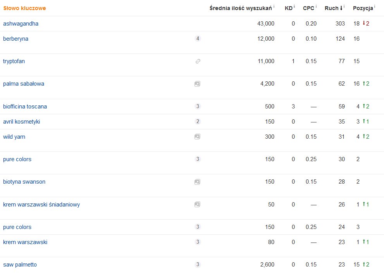The height and width of the screenshot is (277, 384).
Task: Click green up arrow in saw palmetto row
Action: [x=363, y=265]
